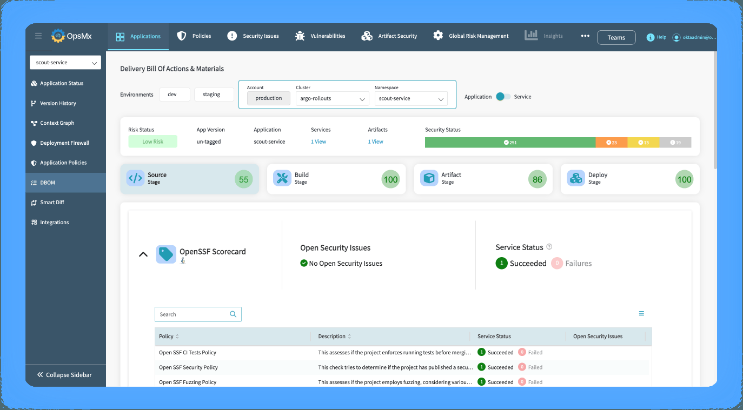Screen dimensions: 743x410
Task: Open Deployment Firewall in sidebar
Action: tap(65, 143)
